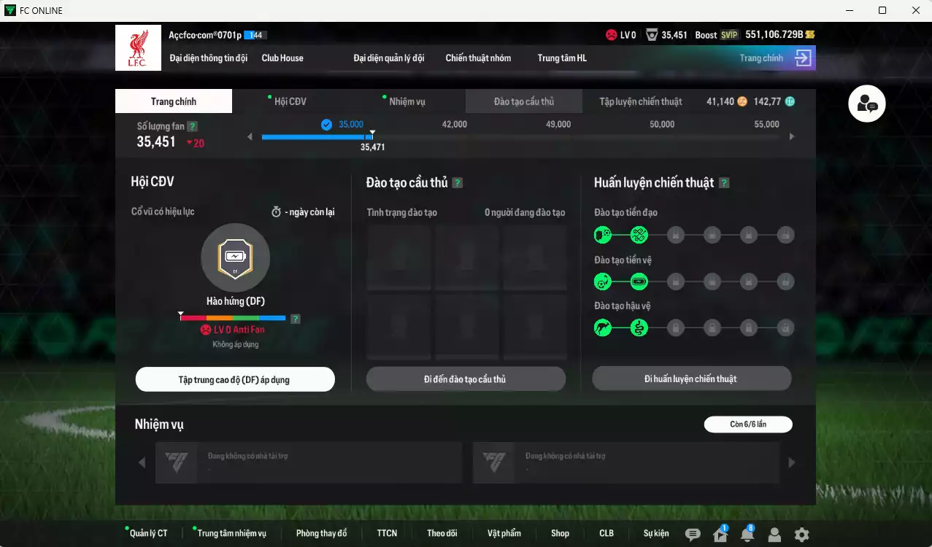Show next sponsor missions with right arrow
932x547 pixels.
[791, 462]
